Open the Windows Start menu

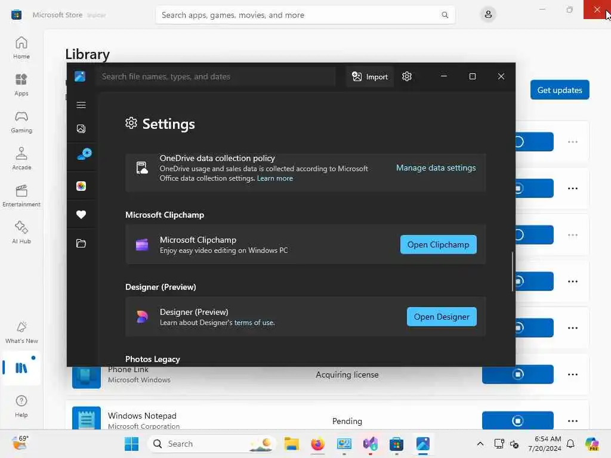point(131,444)
